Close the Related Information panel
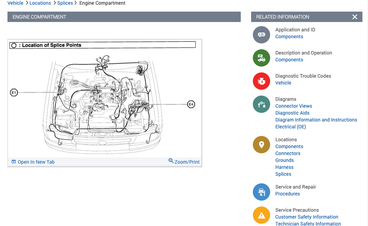Image resolution: width=368 pixels, height=226 pixels. coord(355,17)
